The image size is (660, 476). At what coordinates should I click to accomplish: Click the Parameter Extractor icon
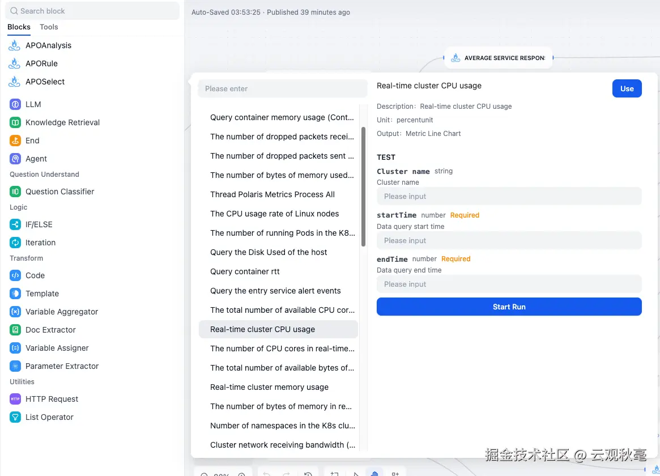[x=15, y=366]
